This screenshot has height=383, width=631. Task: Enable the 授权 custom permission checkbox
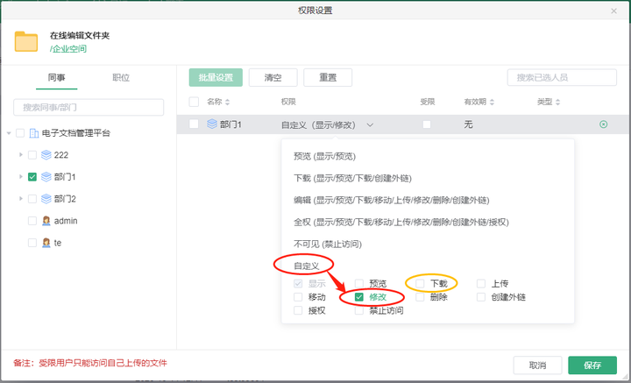point(298,310)
